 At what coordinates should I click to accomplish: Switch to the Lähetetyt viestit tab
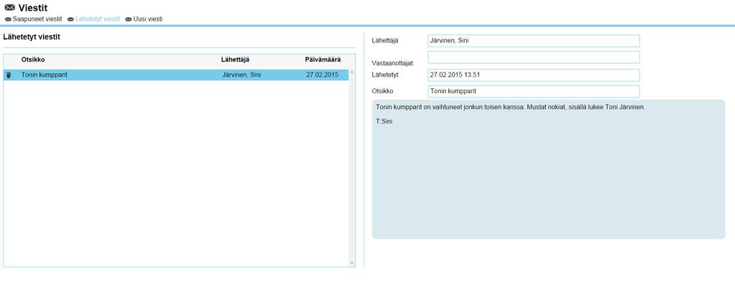click(98, 19)
